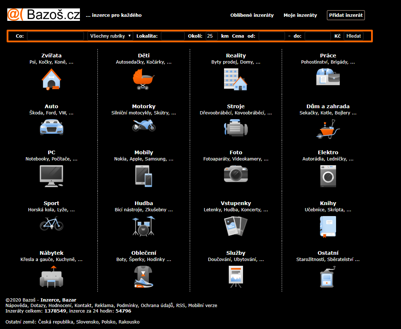The image size is (401, 329).
Task: Click the Hledat search button
Action: coord(354,36)
